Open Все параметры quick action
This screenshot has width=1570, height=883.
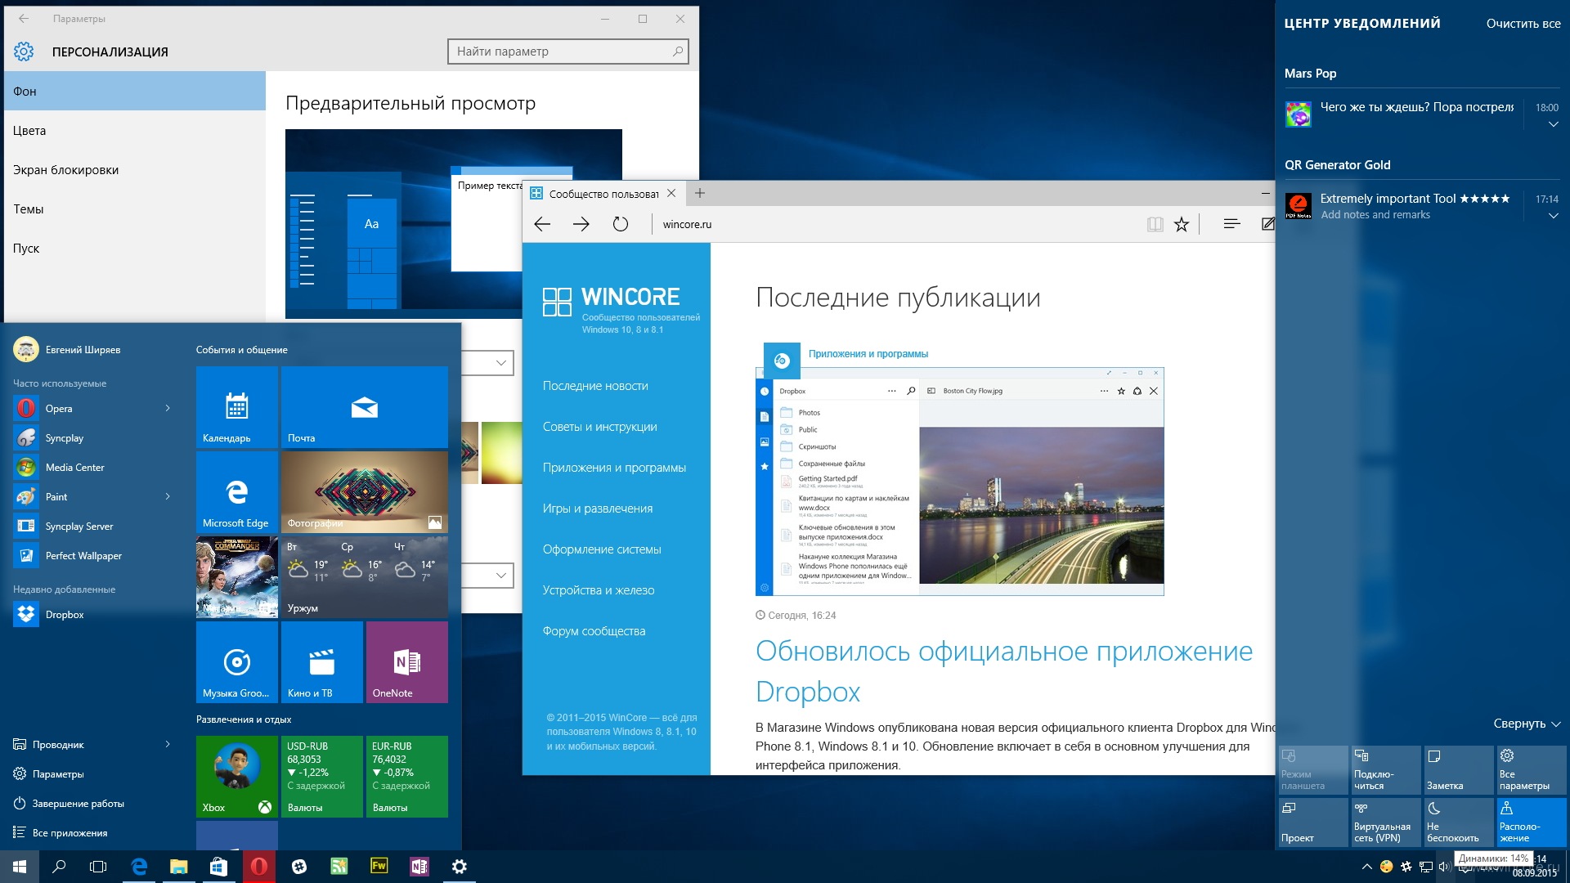pyautogui.click(x=1532, y=769)
